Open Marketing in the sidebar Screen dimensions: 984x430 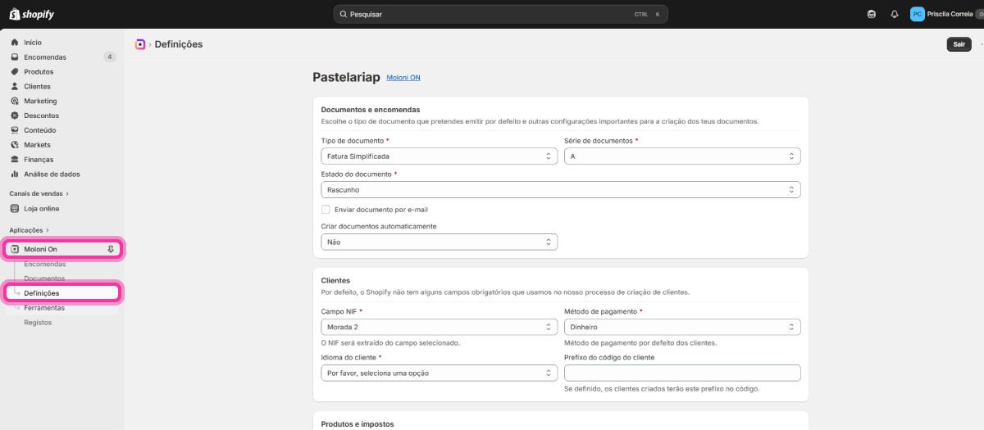(40, 101)
